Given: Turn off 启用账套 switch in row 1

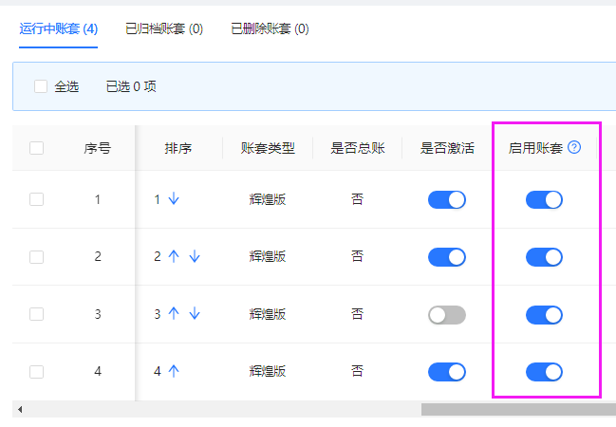Looking at the screenshot, I should point(544,199).
